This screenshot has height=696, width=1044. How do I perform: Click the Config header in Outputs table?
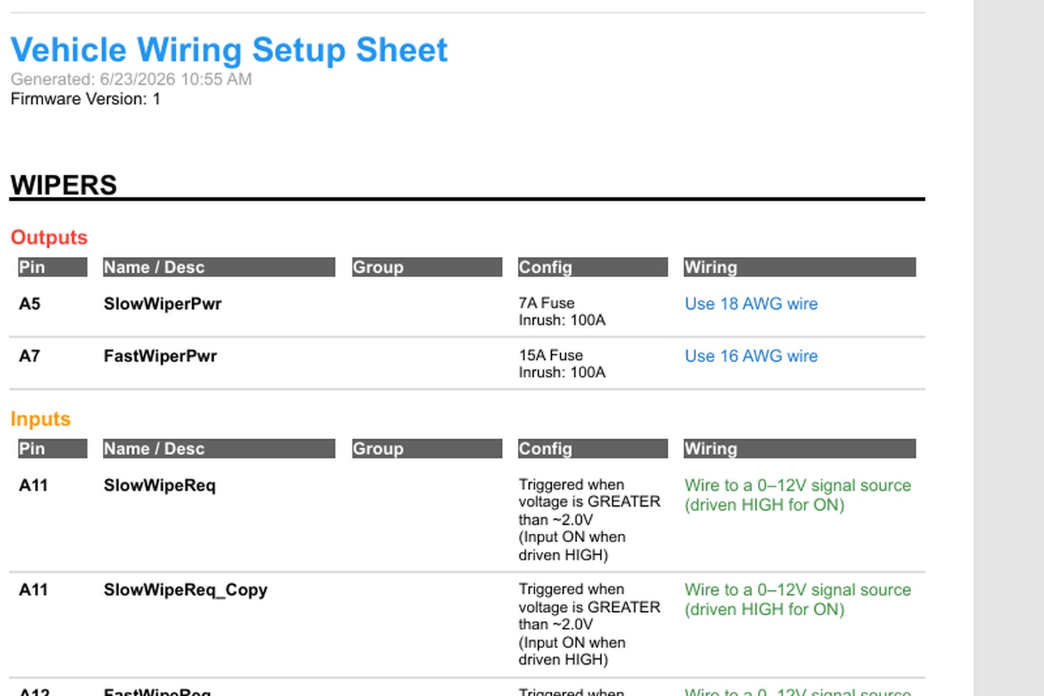[x=593, y=267]
